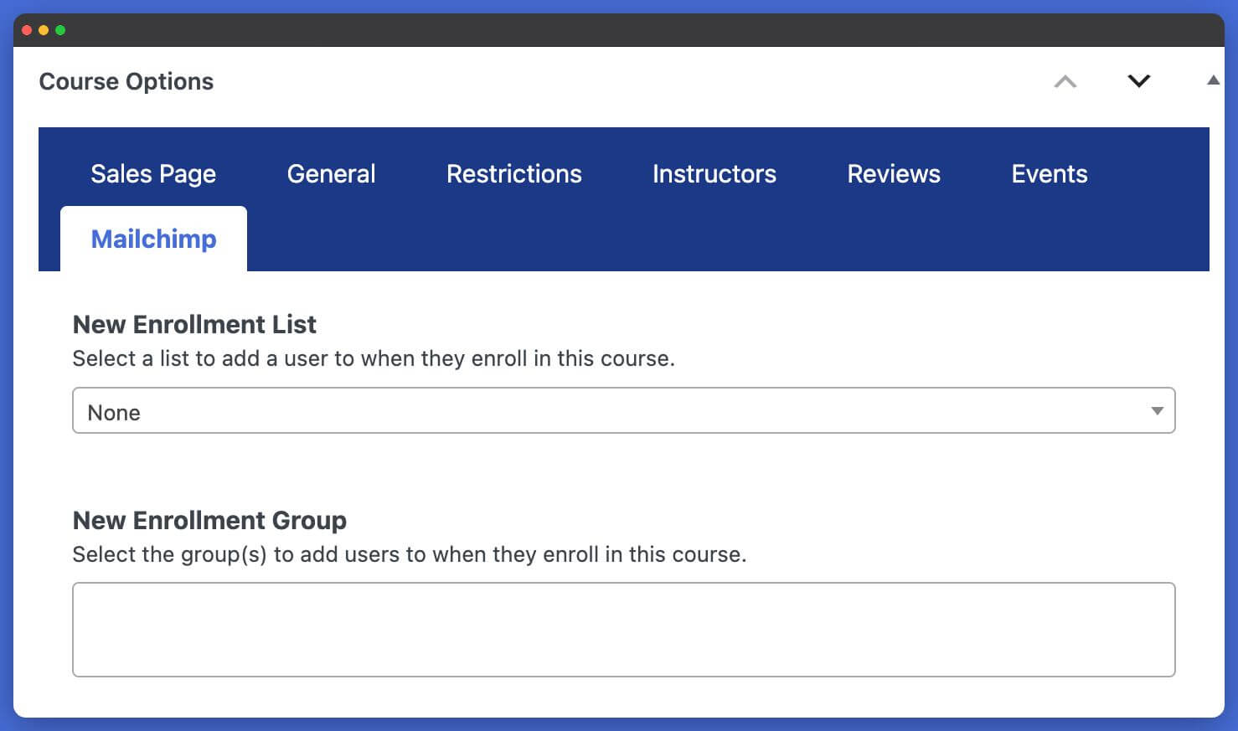
Task: Open the Sales Page tab
Action: tap(153, 173)
